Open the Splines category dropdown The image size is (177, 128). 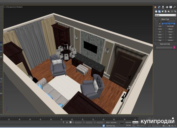tap(165, 15)
